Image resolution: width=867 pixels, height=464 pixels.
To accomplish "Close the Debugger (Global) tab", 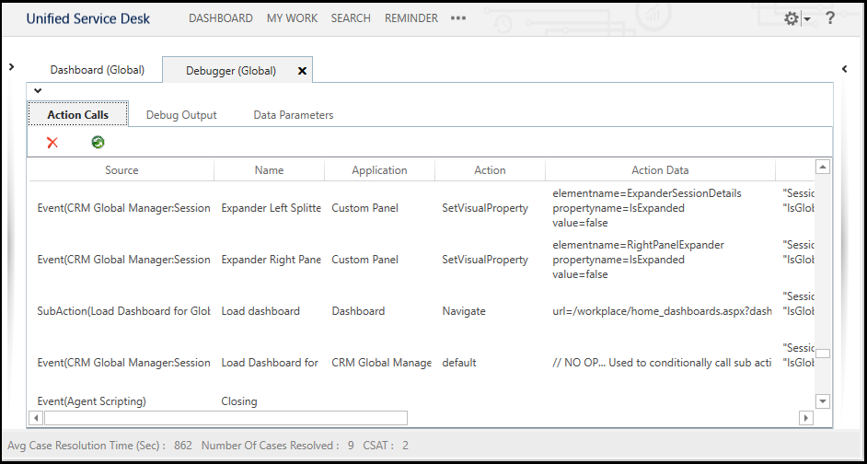I will pyautogui.click(x=302, y=71).
